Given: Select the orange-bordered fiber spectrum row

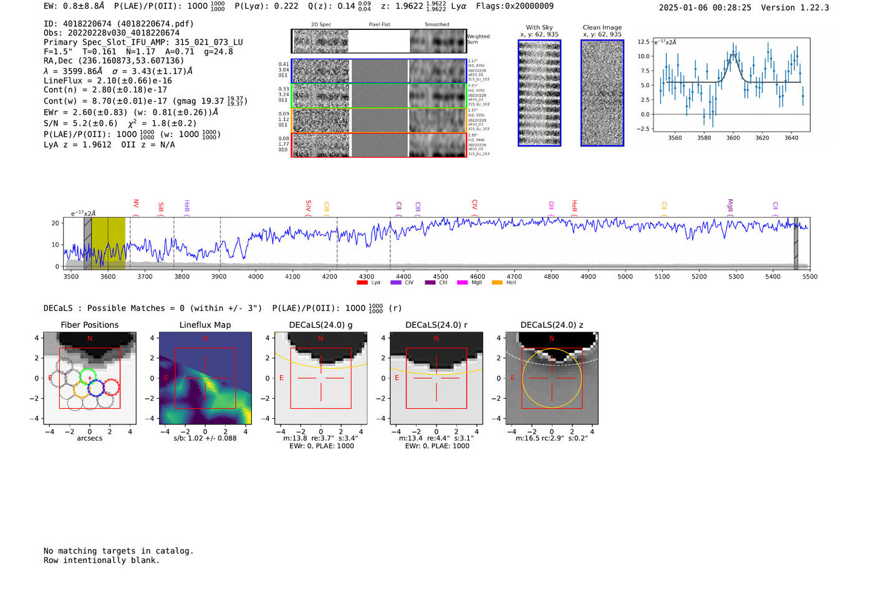Looking at the screenshot, I should (x=379, y=120).
